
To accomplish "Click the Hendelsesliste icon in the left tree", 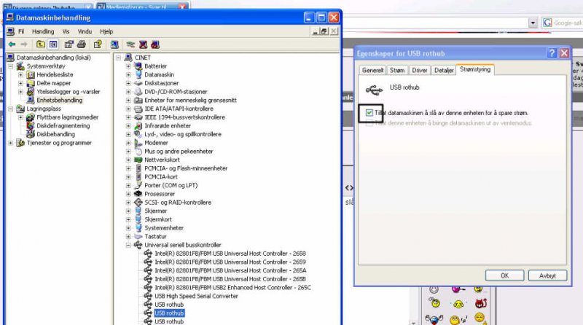I will 31,75.
